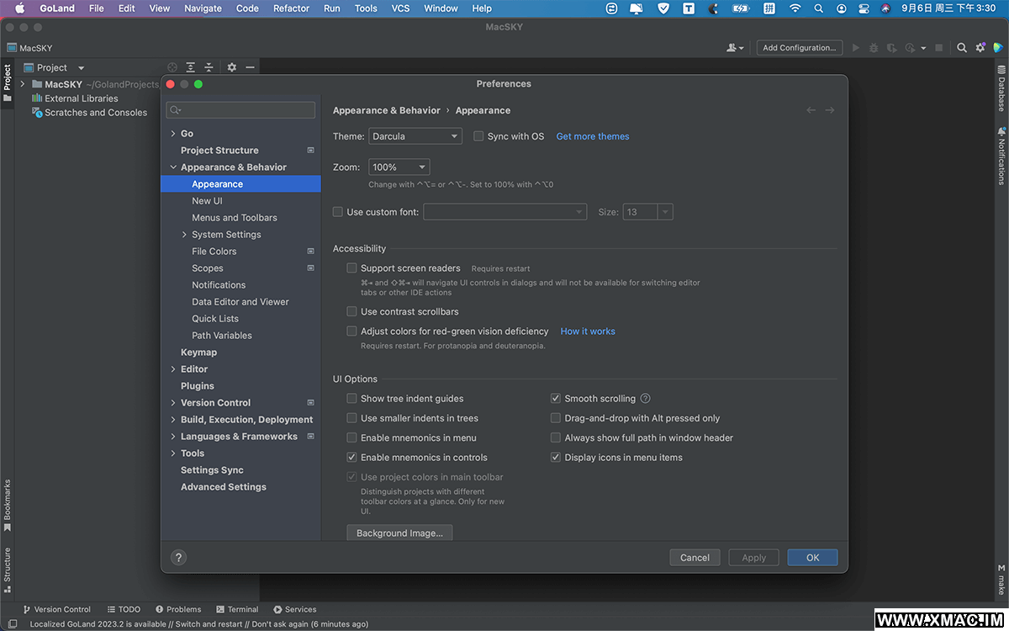Click How it works link

588,331
